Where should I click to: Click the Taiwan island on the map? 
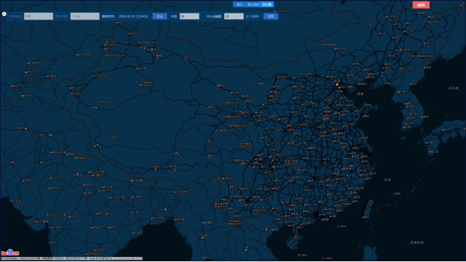tap(368, 209)
